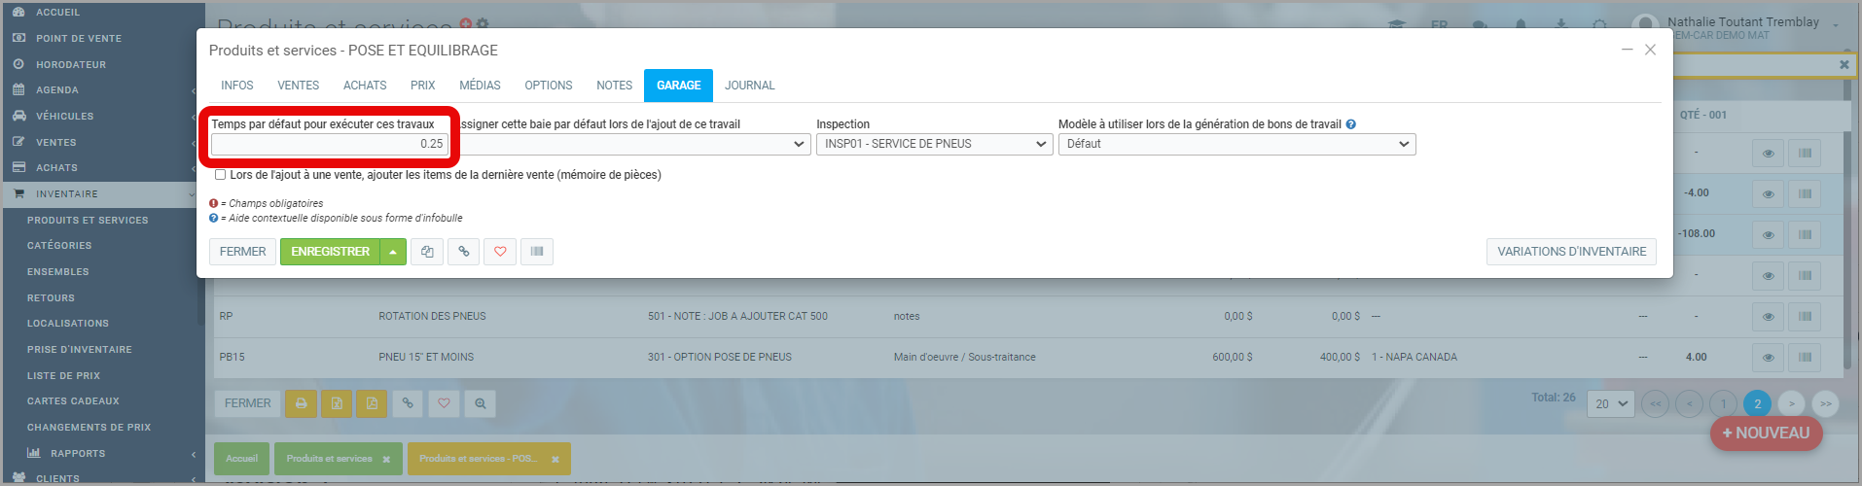
Task: Open the work order Modèle dropdown set to Défaut
Action: pyautogui.click(x=1236, y=144)
